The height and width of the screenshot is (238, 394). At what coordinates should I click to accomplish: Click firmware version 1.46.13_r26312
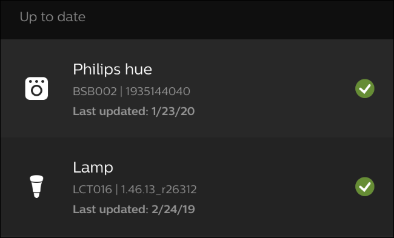pos(159,190)
